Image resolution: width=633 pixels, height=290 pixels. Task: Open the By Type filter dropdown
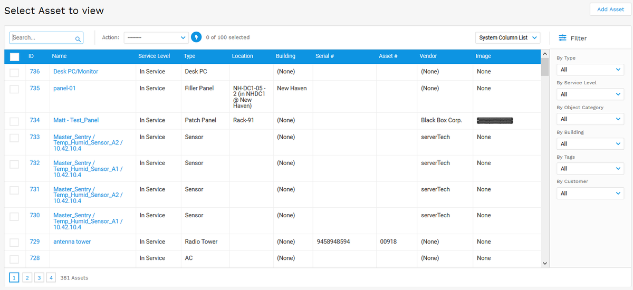[x=590, y=70]
